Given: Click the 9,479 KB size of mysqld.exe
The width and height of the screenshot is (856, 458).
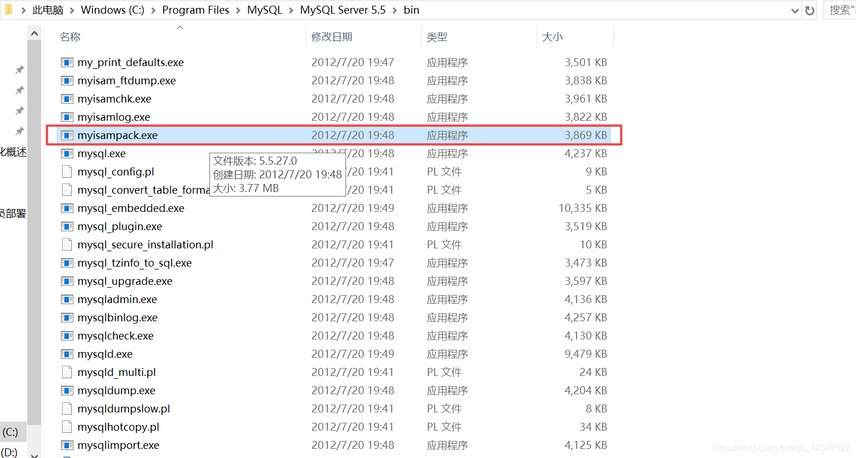Looking at the screenshot, I should (586, 354).
